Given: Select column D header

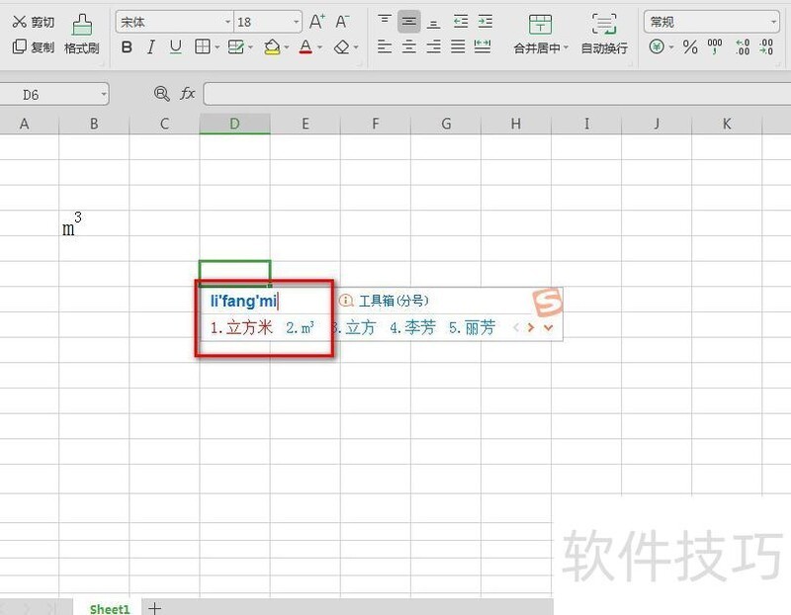Looking at the screenshot, I should click(234, 124).
